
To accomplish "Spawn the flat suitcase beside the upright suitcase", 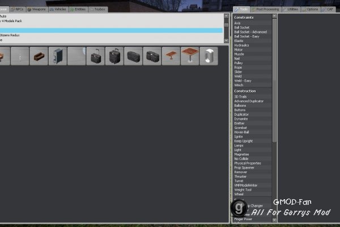I will [133, 56].
